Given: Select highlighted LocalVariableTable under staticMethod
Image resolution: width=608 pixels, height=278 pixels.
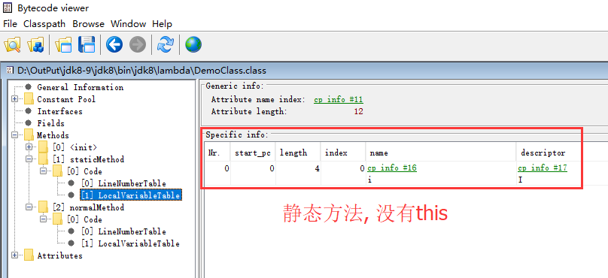Looking at the screenshot, I should pos(131,195).
